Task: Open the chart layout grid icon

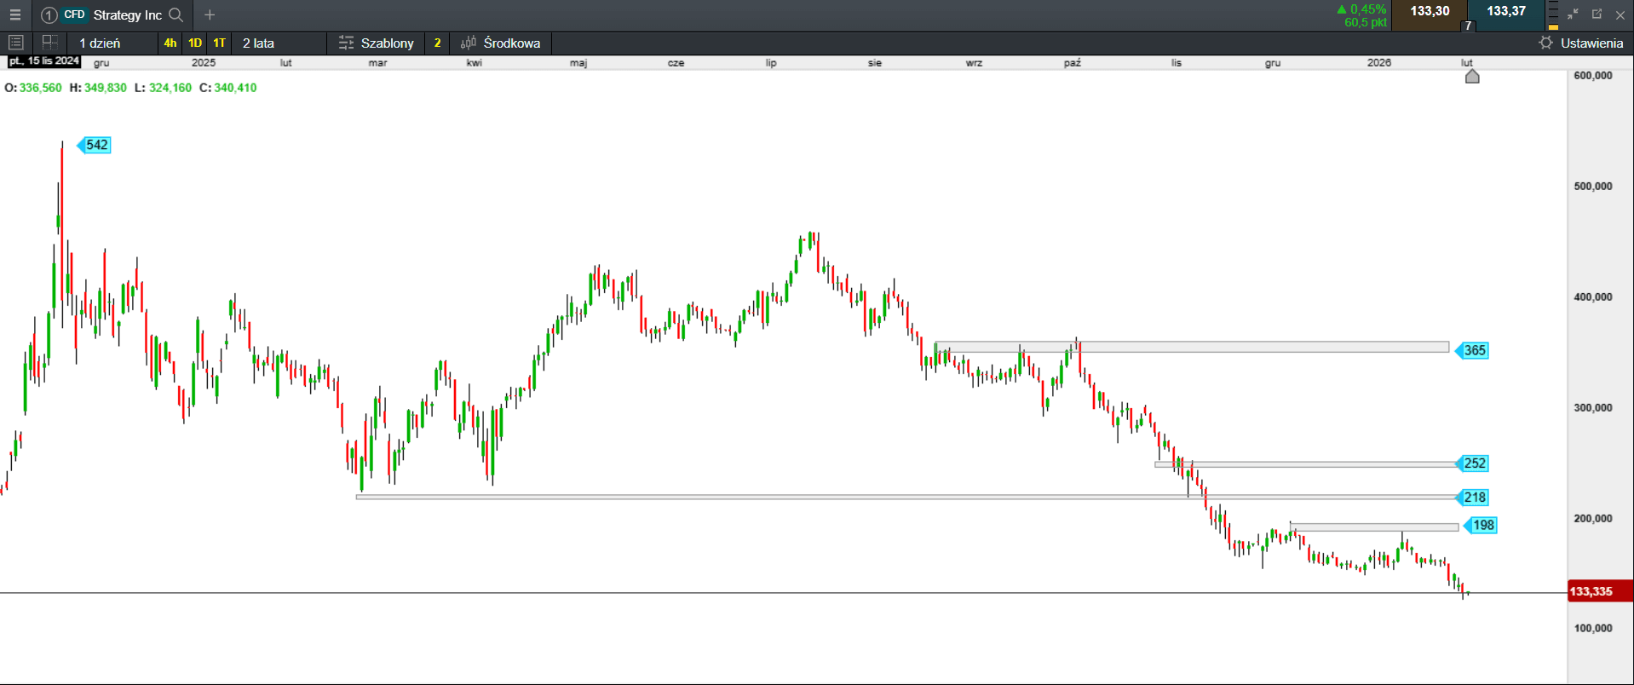Action: [49, 43]
